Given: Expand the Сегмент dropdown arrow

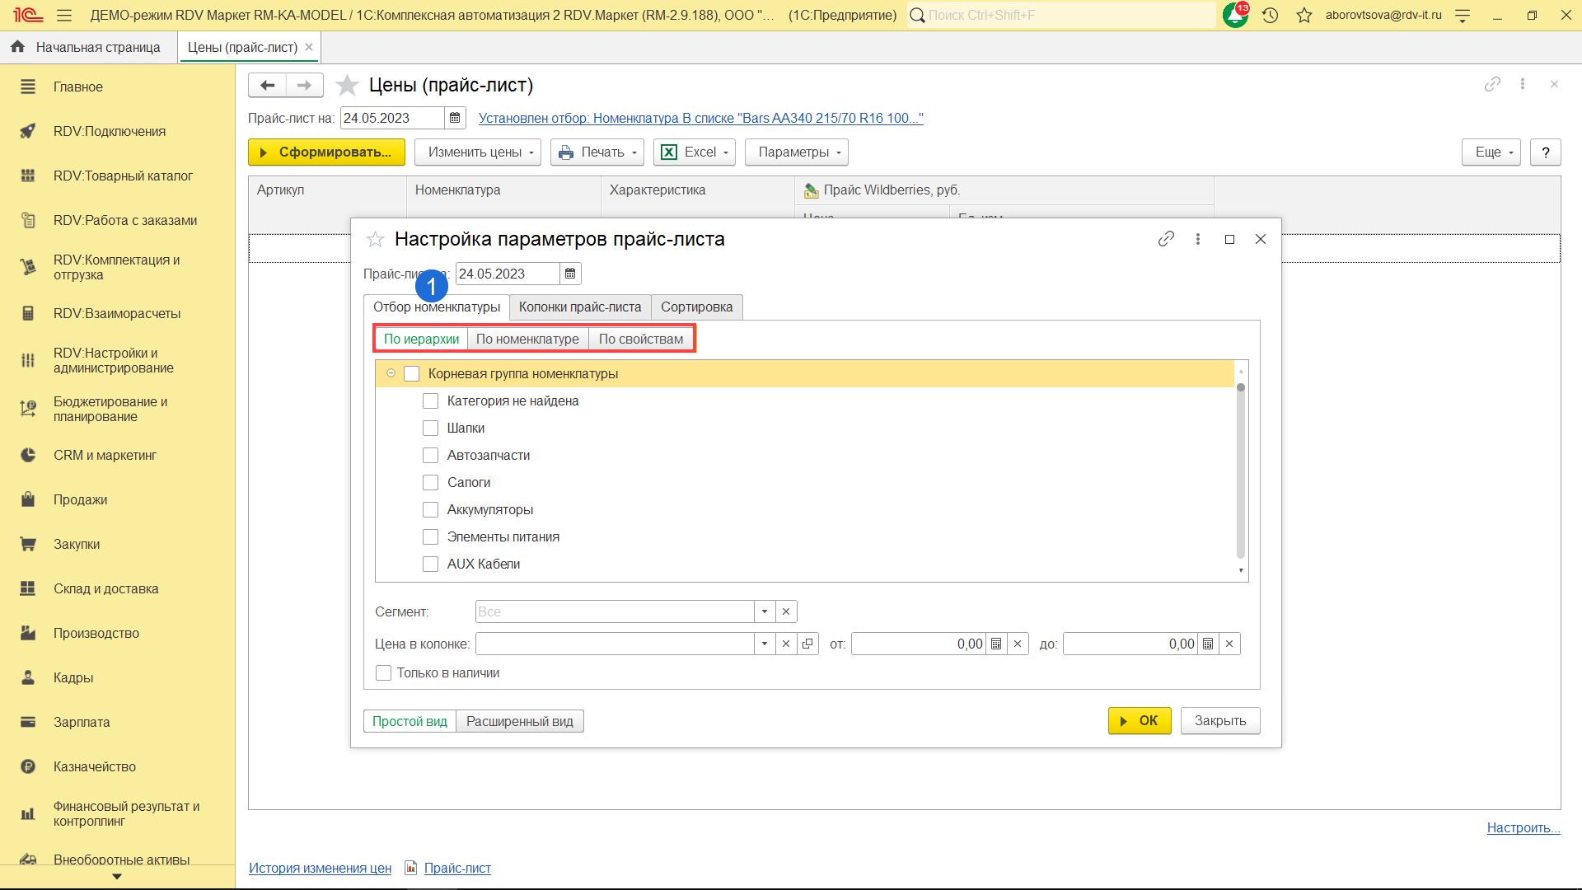Looking at the screenshot, I should (765, 611).
